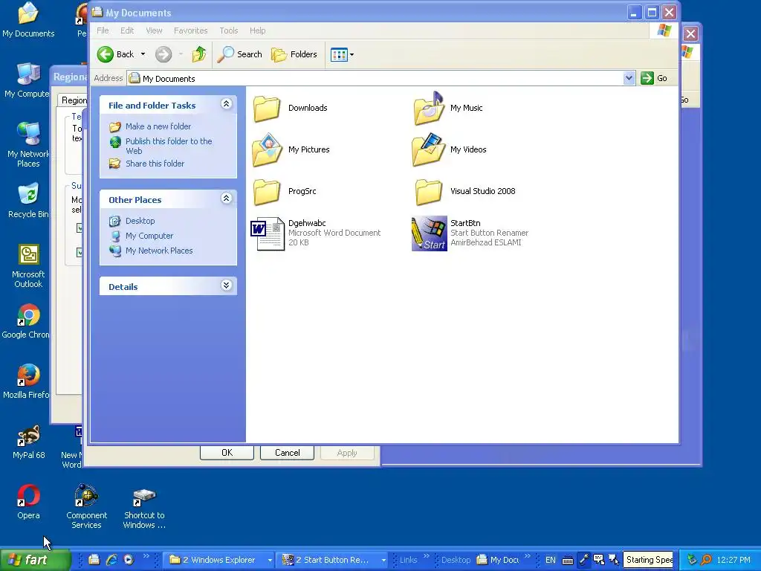The image size is (761, 571).
Task: Toggle the Folders pane
Action: click(294, 54)
